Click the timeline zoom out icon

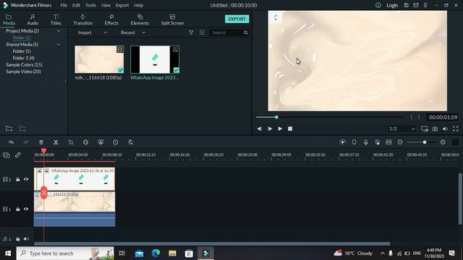pos(400,142)
